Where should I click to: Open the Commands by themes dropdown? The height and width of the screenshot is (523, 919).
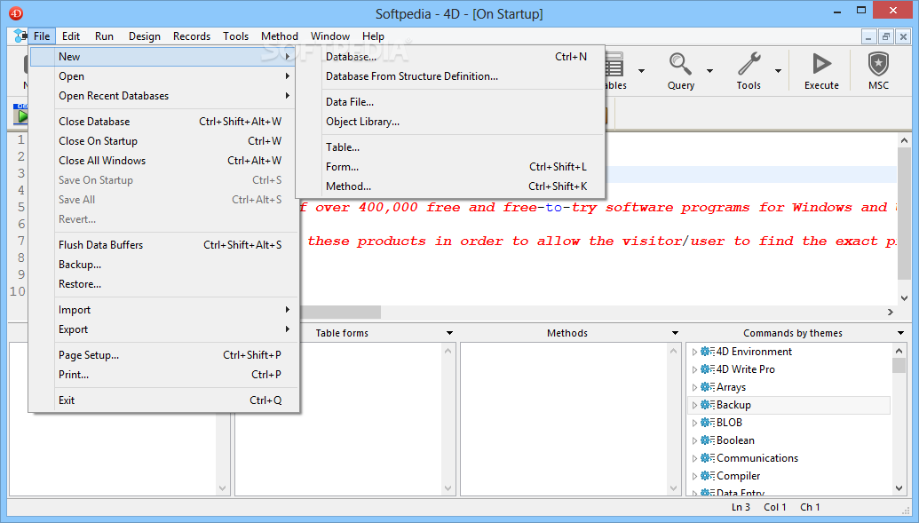pos(901,333)
